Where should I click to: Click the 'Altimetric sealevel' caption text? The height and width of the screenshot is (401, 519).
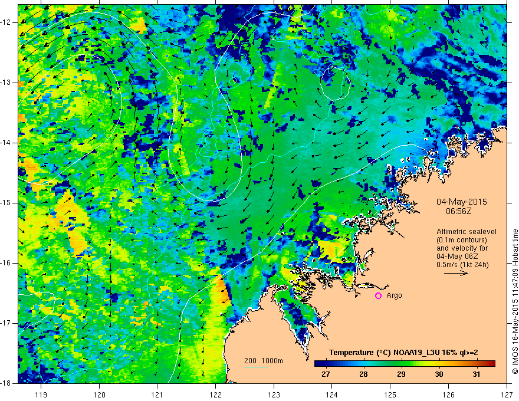[x=467, y=232]
